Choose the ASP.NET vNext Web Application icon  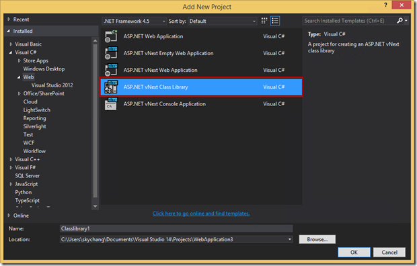coord(111,70)
